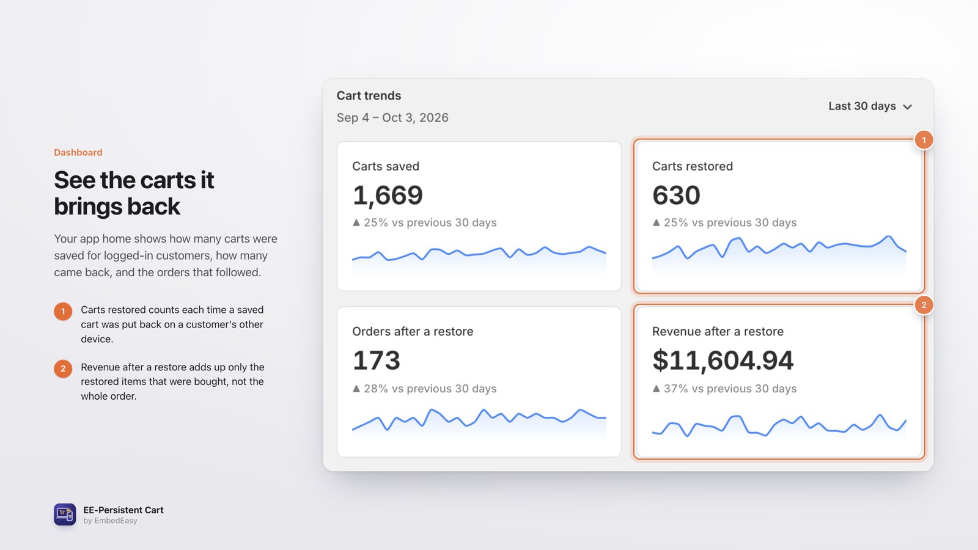
Task: Click the See the carts it brings back headline
Action: coord(134,193)
